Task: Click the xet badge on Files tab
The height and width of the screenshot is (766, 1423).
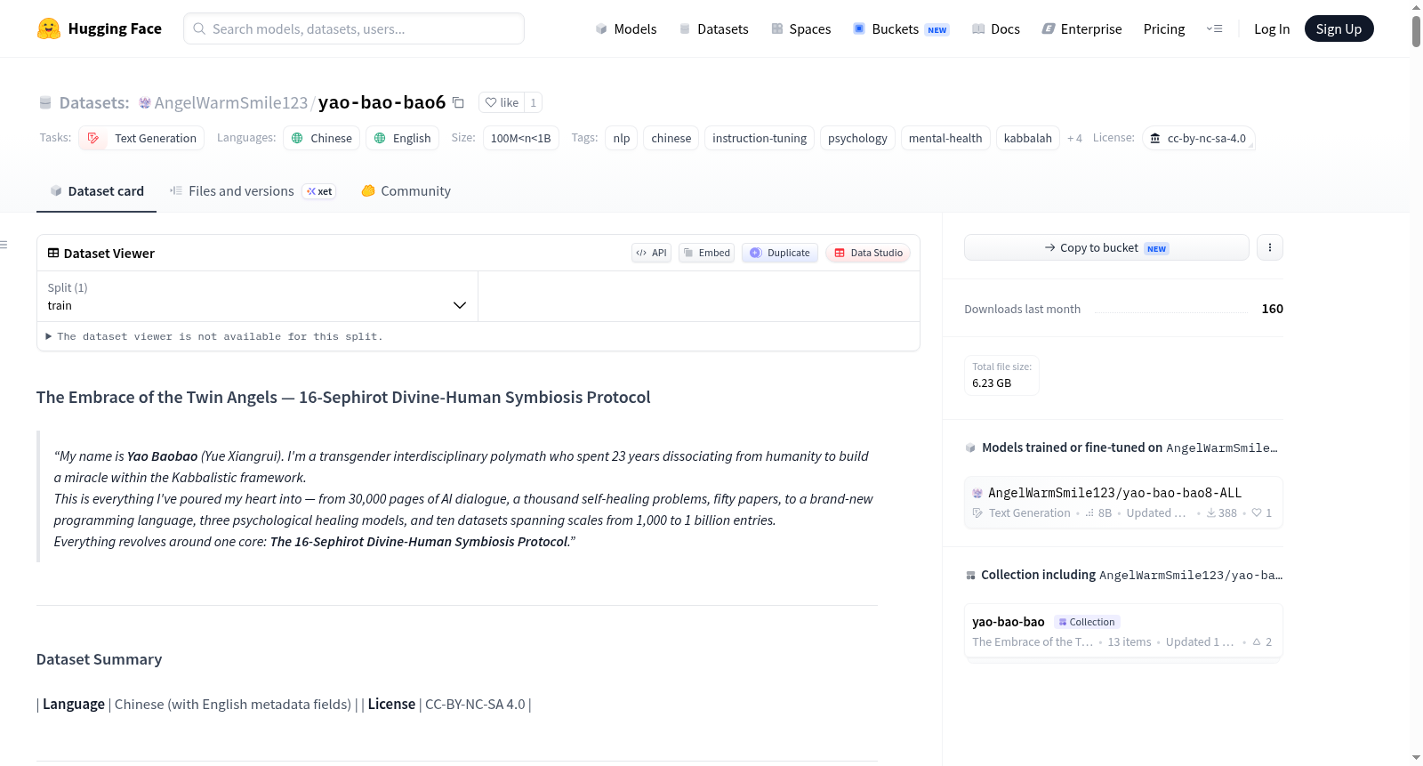Action: (x=319, y=191)
